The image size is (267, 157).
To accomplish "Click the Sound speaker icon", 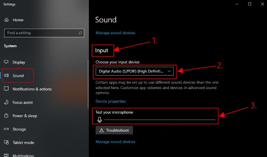I will click(x=6, y=76).
